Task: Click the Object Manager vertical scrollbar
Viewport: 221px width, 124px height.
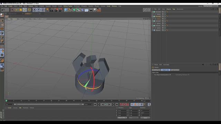Action: click(220, 11)
